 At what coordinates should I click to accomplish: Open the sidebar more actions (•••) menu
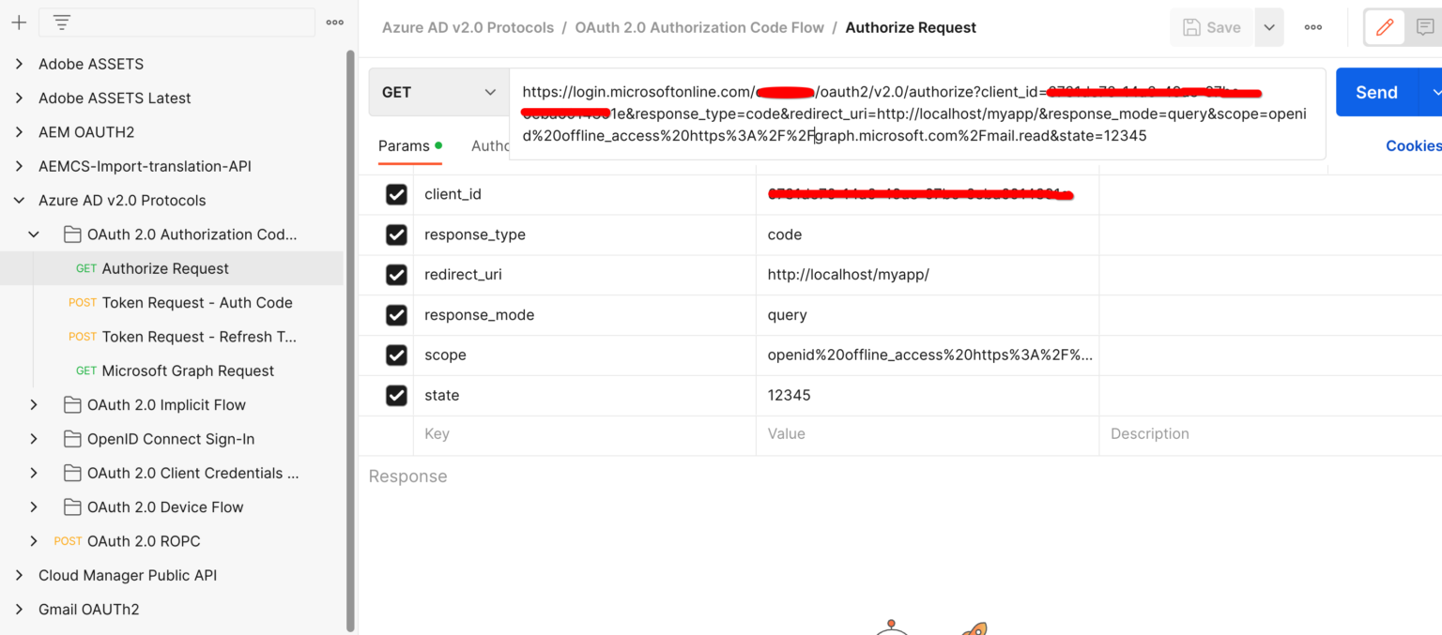pos(334,22)
